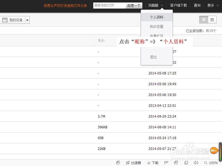Open 百度云严厉打击违规文件公告 announcement
The height and width of the screenshot is (166, 222).
pyautogui.click(x=65, y=6)
